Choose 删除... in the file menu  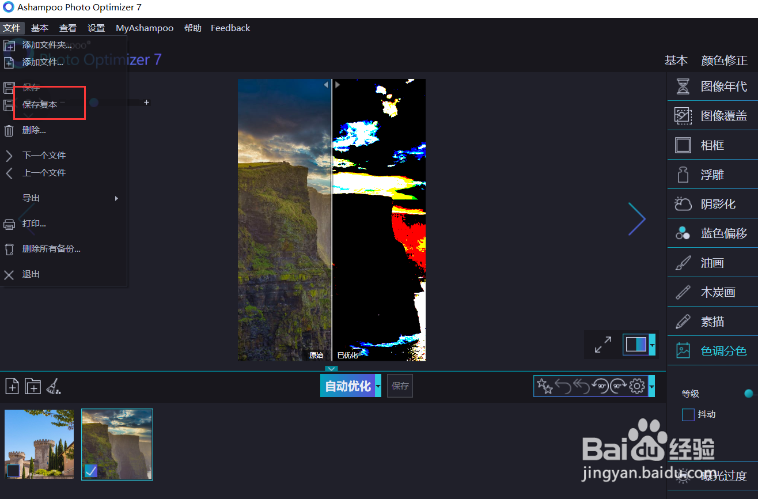[63, 130]
